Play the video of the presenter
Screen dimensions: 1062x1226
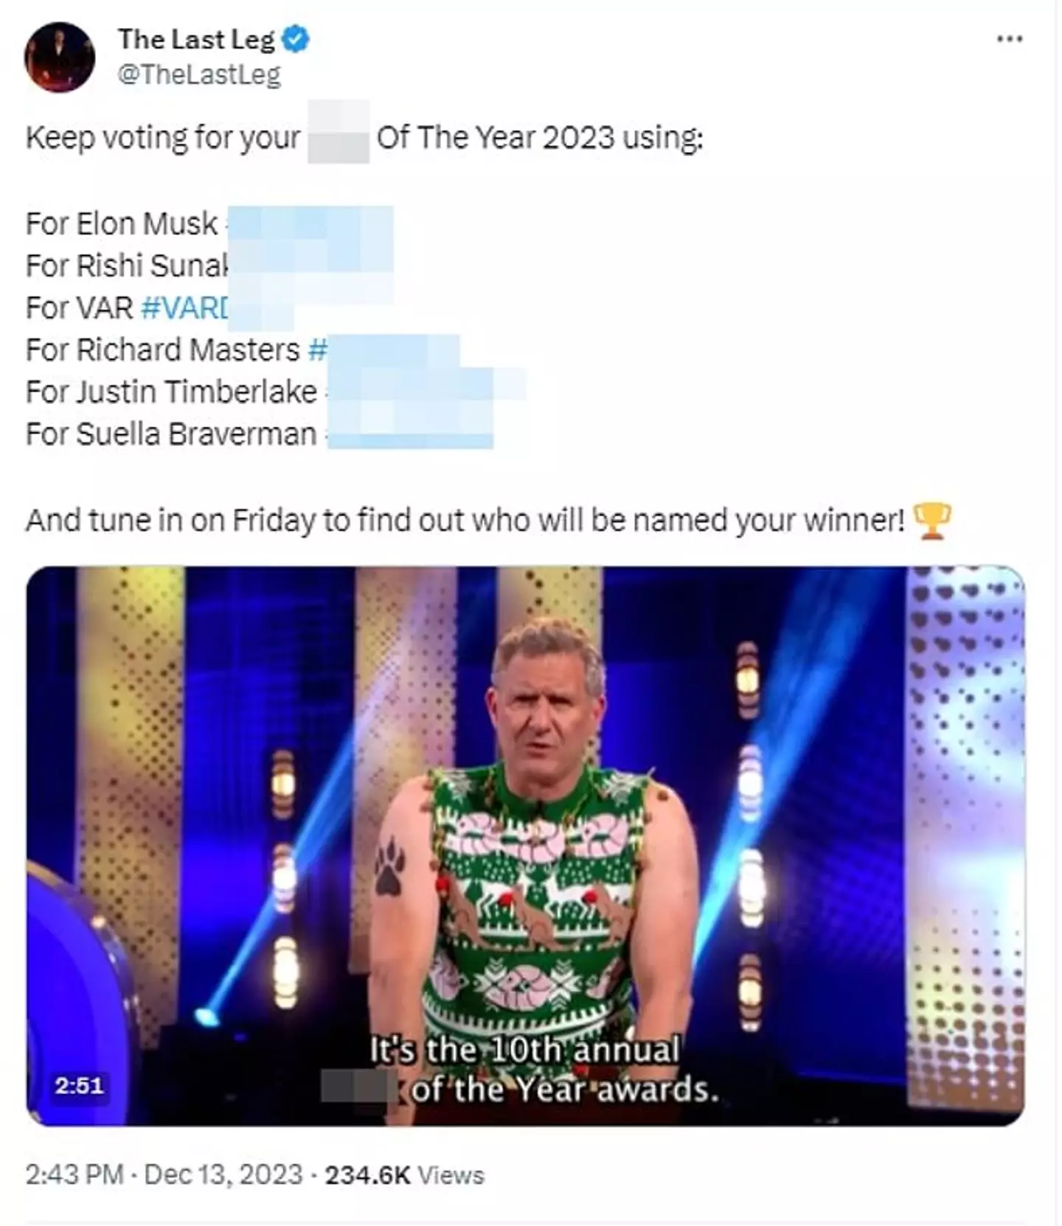click(525, 845)
